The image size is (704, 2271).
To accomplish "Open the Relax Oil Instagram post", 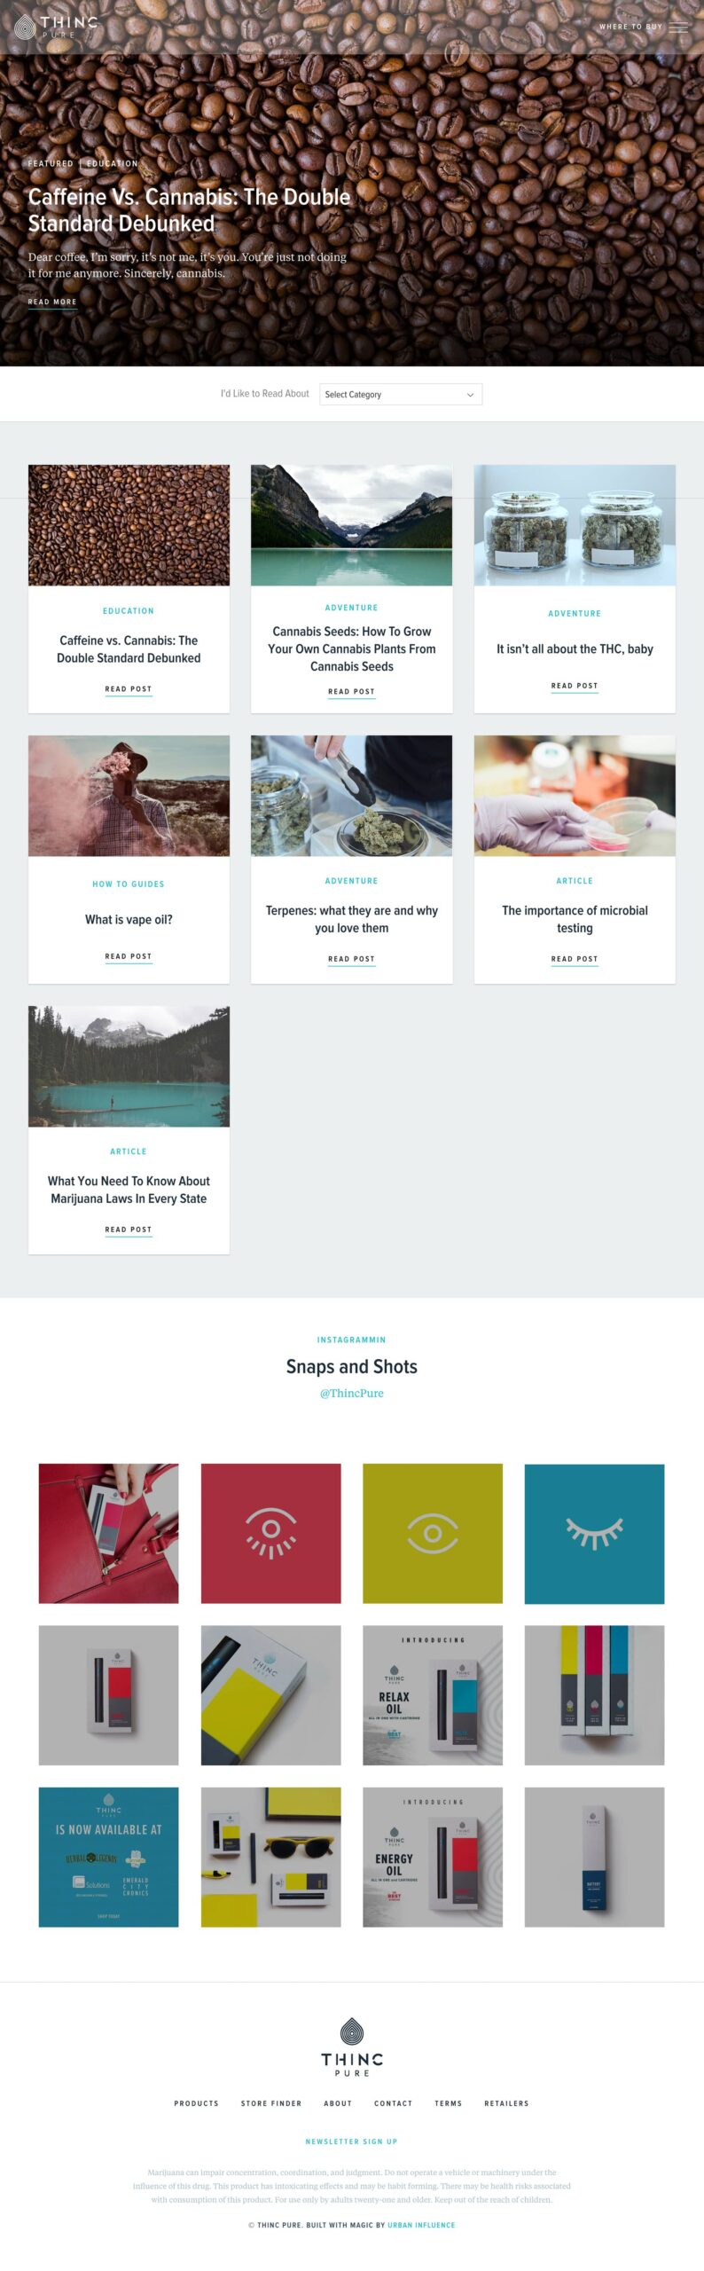I will click(433, 1695).
